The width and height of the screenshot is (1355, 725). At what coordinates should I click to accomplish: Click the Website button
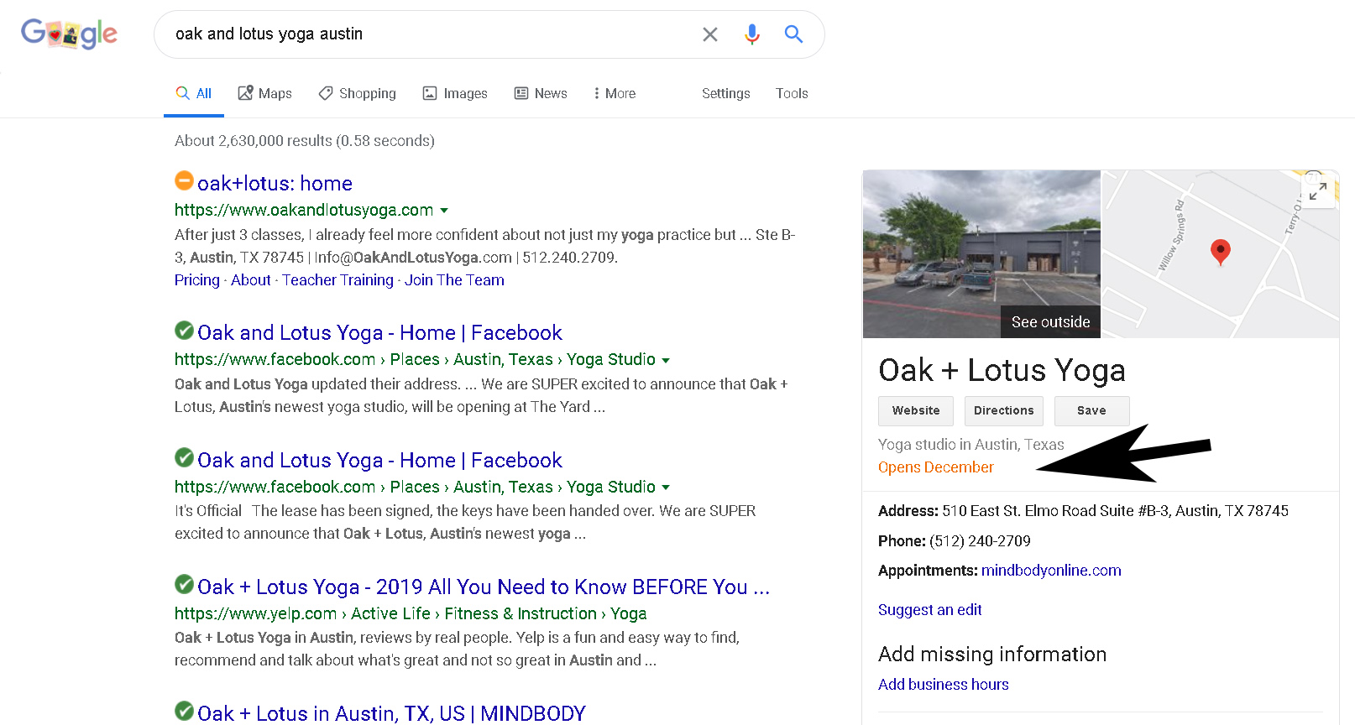click(x=916, y=410)
